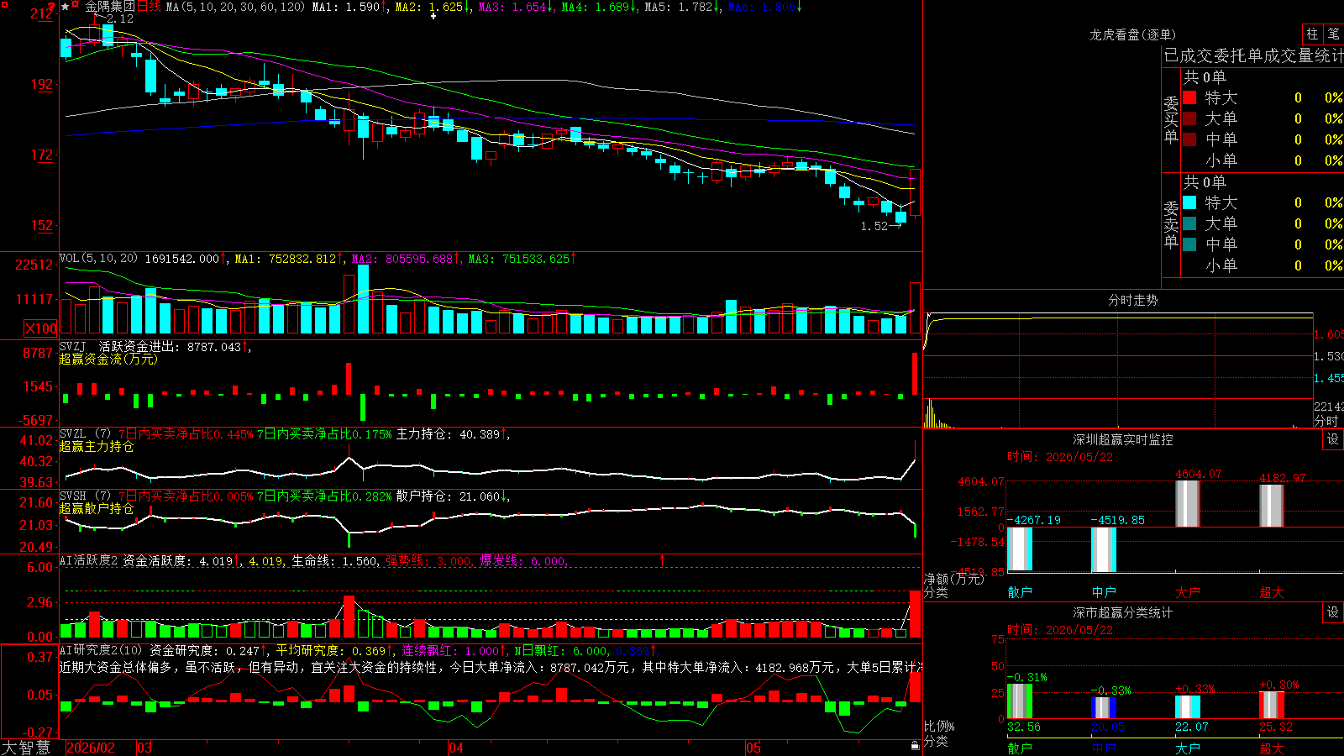
Task: Click the VOL(5,10,20) indicator label
Action: click(x=98, y=258)
